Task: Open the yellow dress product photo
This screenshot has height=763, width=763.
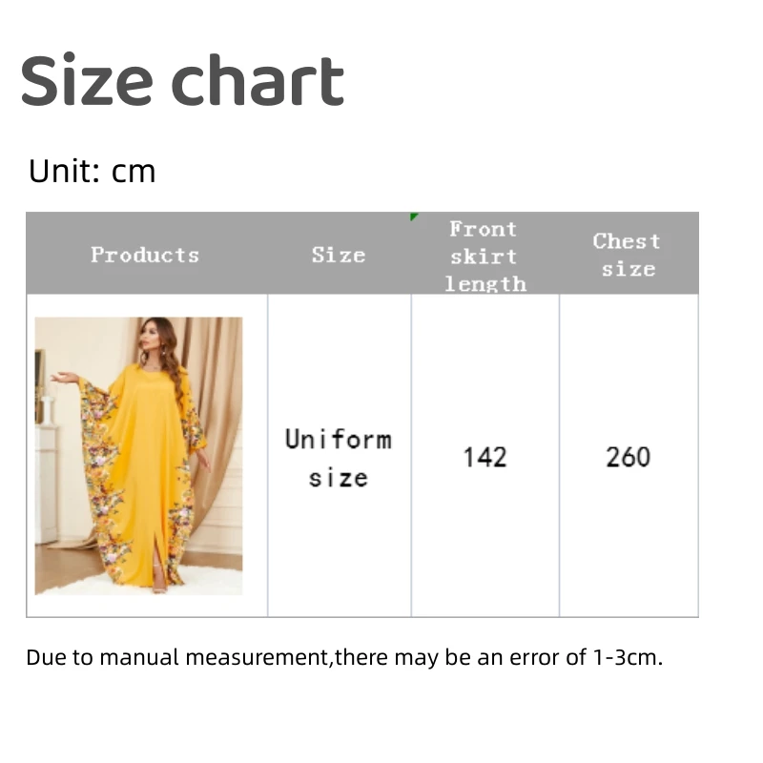Action: point(139,456)
